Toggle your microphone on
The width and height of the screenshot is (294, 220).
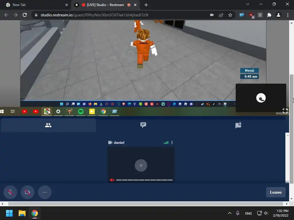click(10, 192)
